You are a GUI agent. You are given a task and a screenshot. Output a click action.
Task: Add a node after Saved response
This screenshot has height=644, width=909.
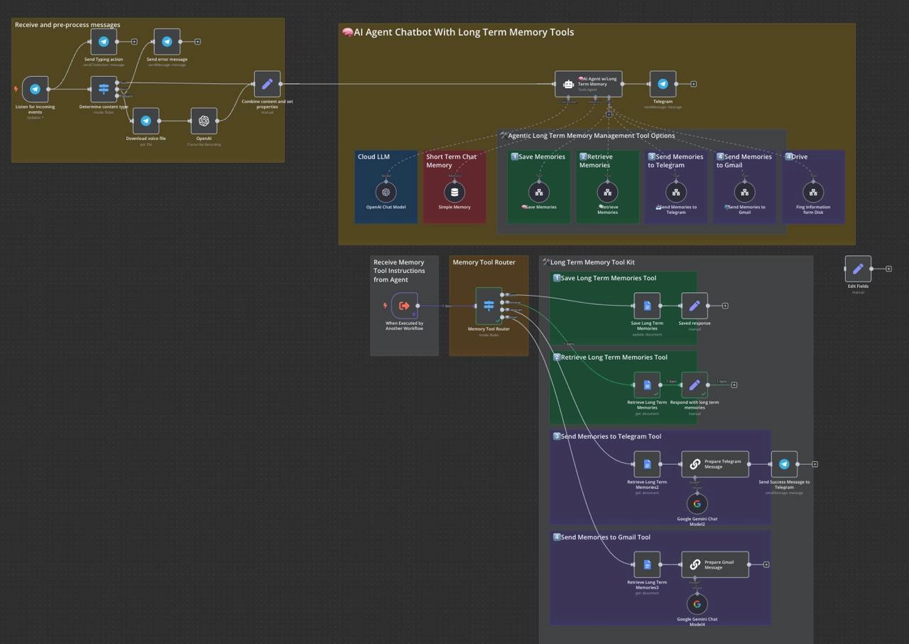725,306
